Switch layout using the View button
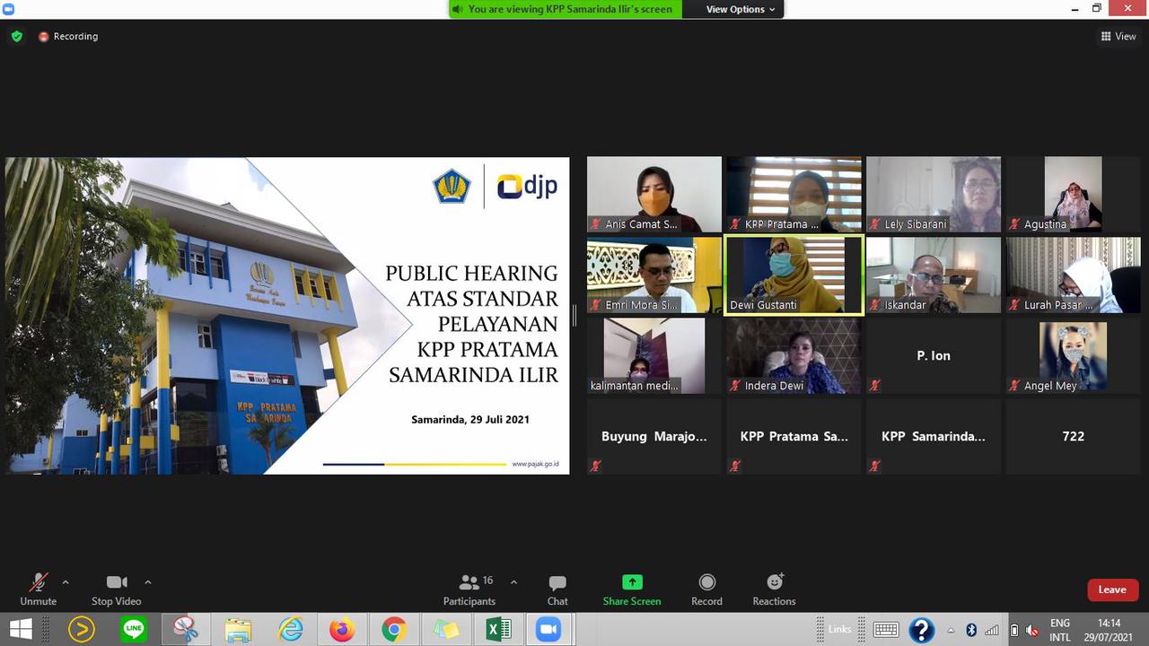Image resolution: width=1149 pixels, height=646 pixels. click(x=1118, y=37)
